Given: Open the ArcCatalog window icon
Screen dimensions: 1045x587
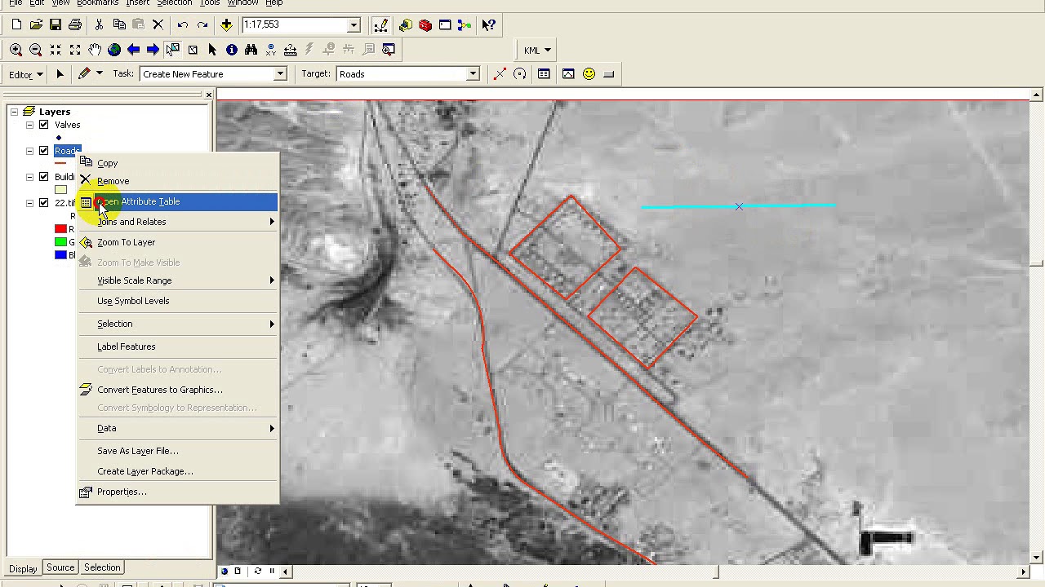Looking at the screenshot, I should [406, 25].
